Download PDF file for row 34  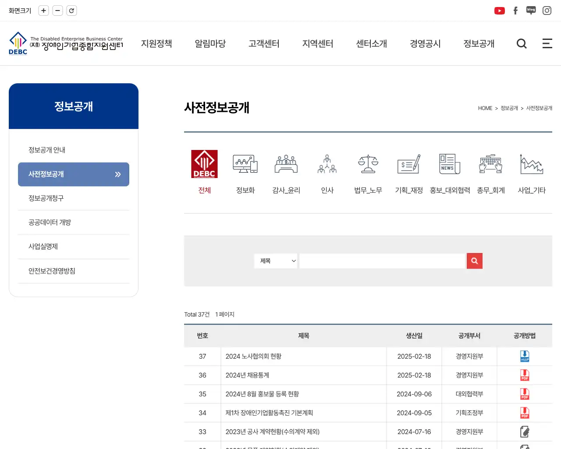pos(525,413)
